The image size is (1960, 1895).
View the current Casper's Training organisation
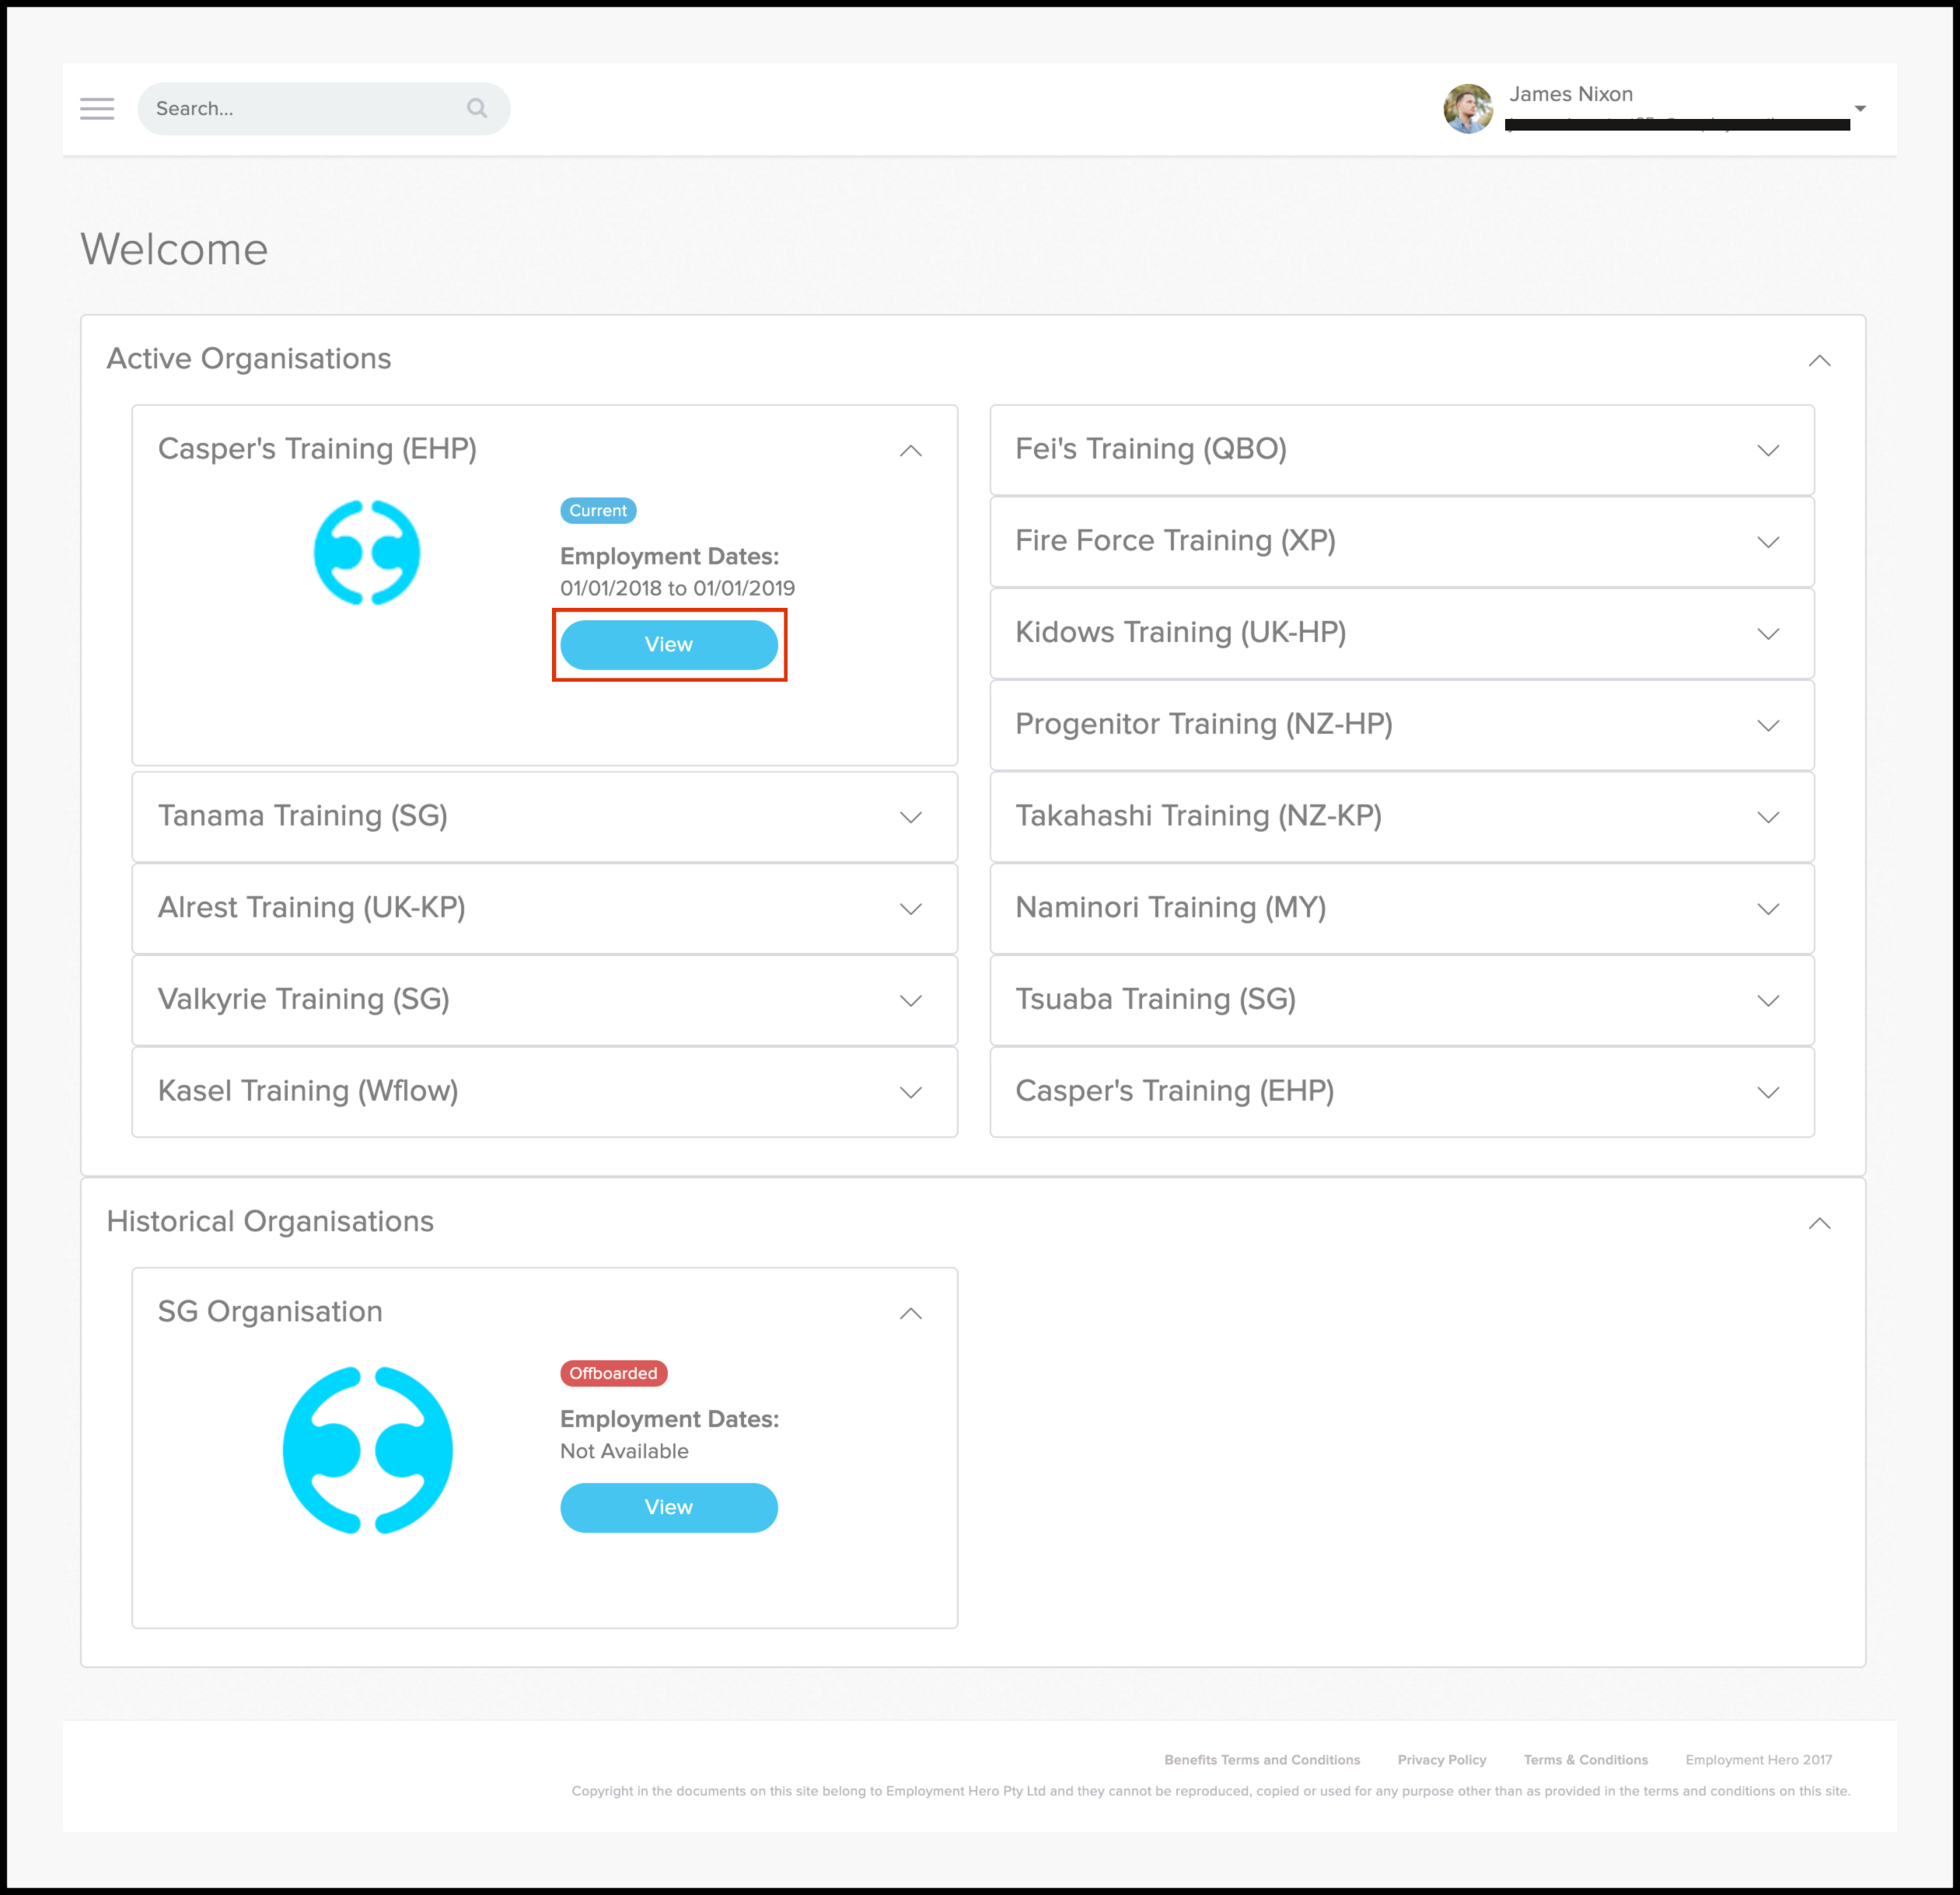668,645
